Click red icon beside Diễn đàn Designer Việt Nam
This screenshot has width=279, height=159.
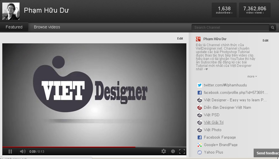pos(199,108)
